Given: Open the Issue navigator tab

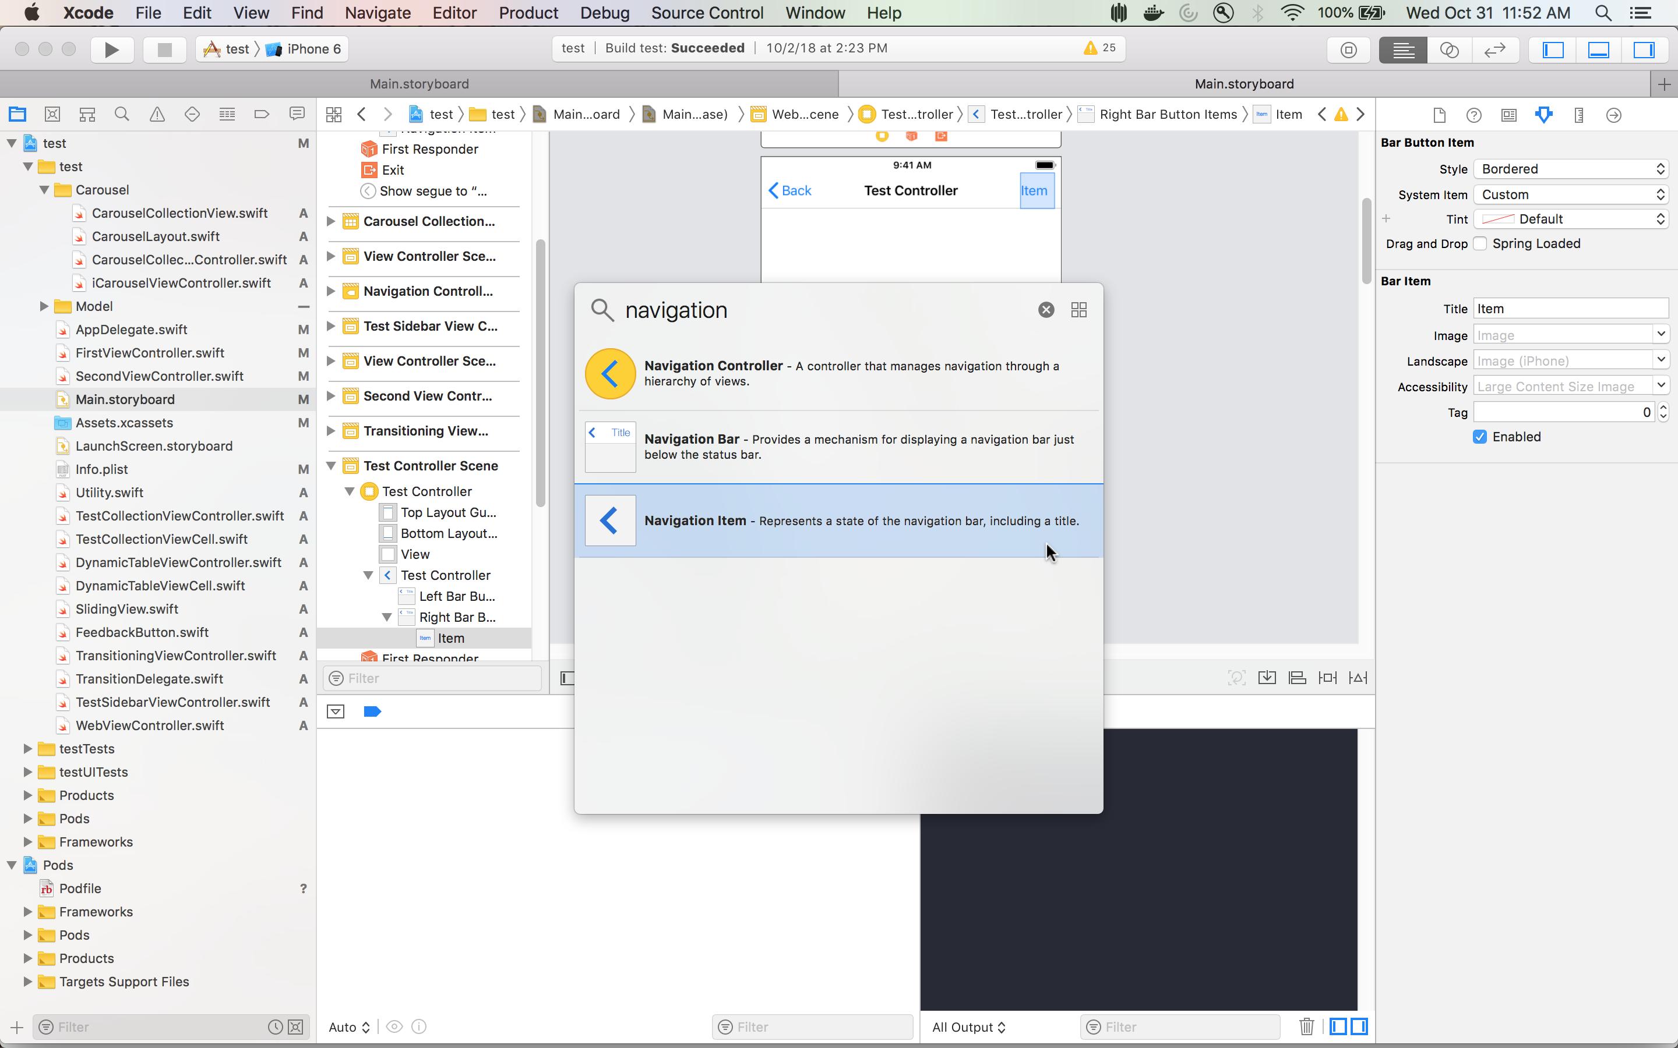Looking at the screenshot, I should click(157, 114).
